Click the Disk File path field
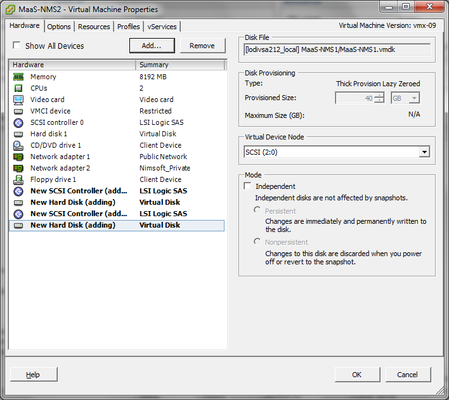The height and width of the screenshot is (400, 449). (337, 49)
